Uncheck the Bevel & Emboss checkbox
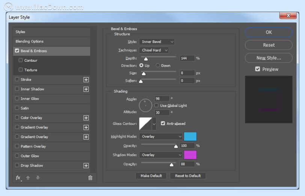This screenshot has height=196, width=305. (17, 51)
